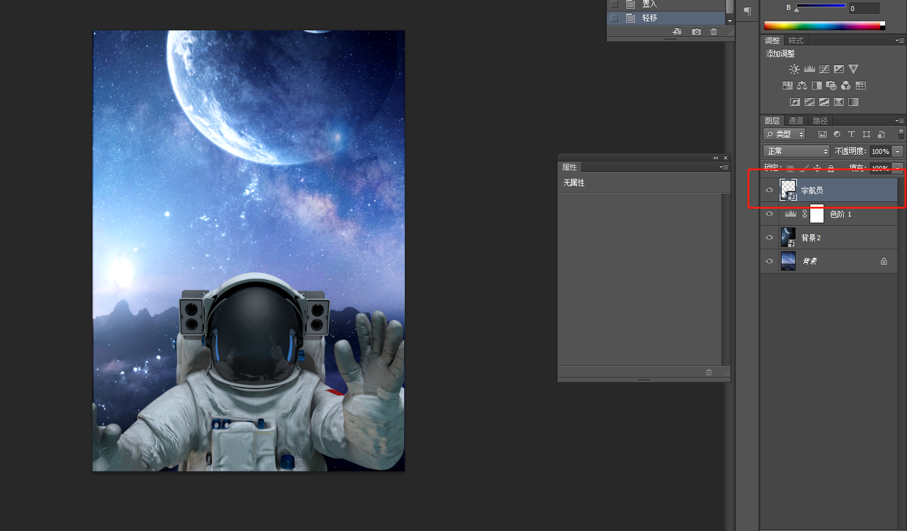Viewport: 907px width, 531px height.
Task: Select the 轻移 history state
Action: [x=666, y=18]
